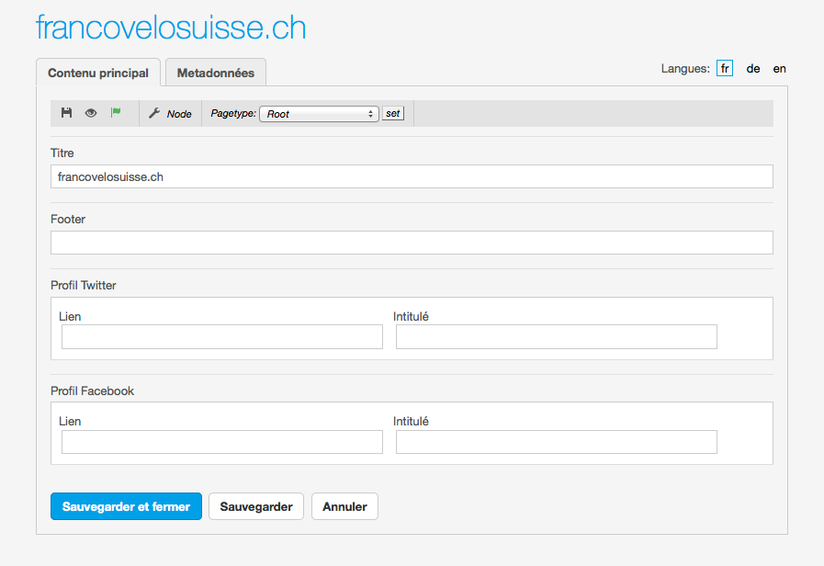The image size is (824, 566).
Task: Click the Twitter Lien input field
Action: (x=222, y=337)
